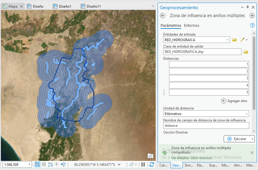Click distance field with value 5
Image resolution: width=258 pixels, height=170 pixels.
point(209,92)
